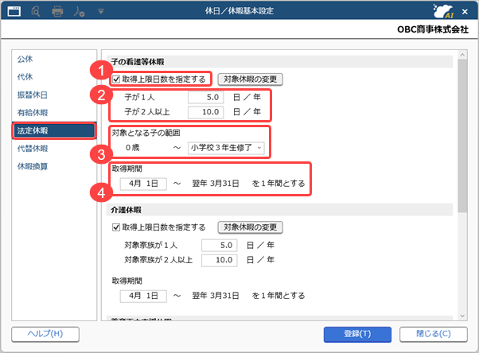Screen dimensions: 479x353
Task: Click the 子の看護等休暇 section header
Action: (x=279, y=62)
